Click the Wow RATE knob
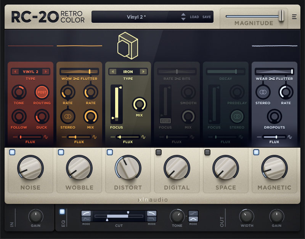The width and height of the screenshot is (305, 239). click(68, 92)
